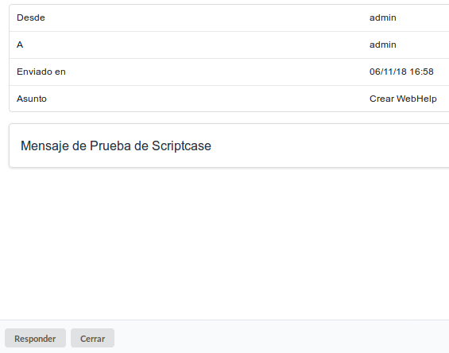
Task: Click the sent time 16:58
Action: [x=421, y=72]
